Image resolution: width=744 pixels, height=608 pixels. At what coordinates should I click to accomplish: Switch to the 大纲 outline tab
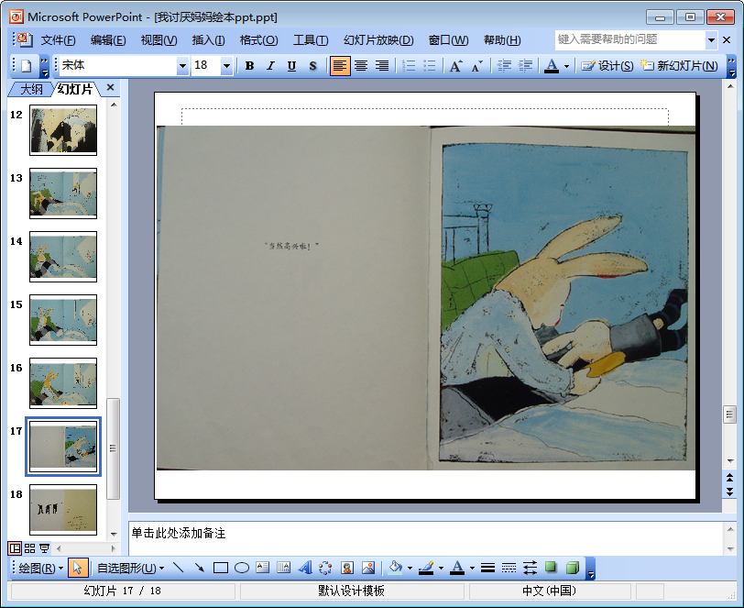[31, 89]
